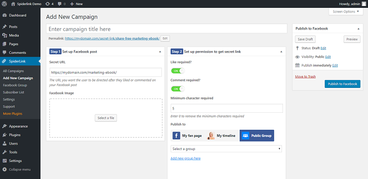Toggle the Like required switch
Image resolution: width=368 pixels, height=179 pixels.
[178, 71]
